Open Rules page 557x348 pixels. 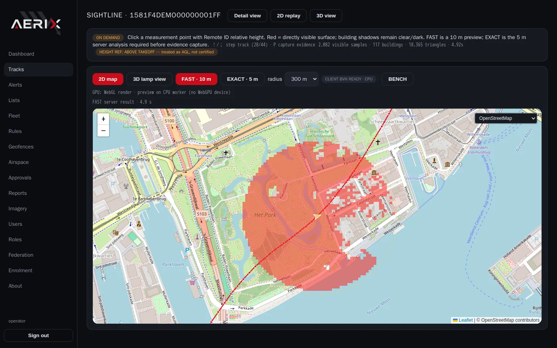(38, 131)
